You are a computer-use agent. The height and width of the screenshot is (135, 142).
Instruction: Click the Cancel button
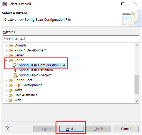[126, 129]
